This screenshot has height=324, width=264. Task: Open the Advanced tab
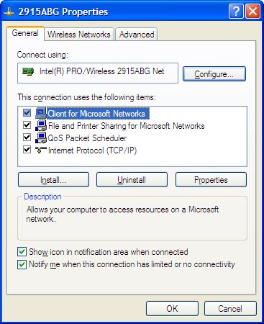pos(137,35)
